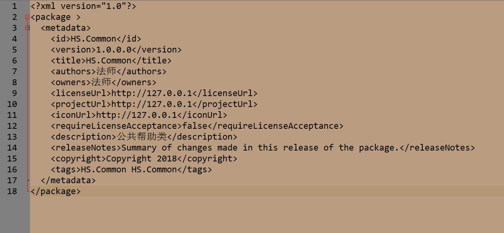Click the licenseUrl http://127.0.0.1 address
Viewport: 504px width, 233px height.
[x=152, y=93]
